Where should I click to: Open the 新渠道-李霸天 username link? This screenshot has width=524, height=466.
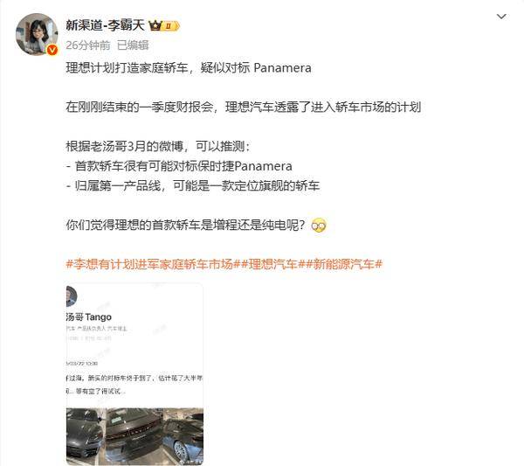(x=106, y=25)
